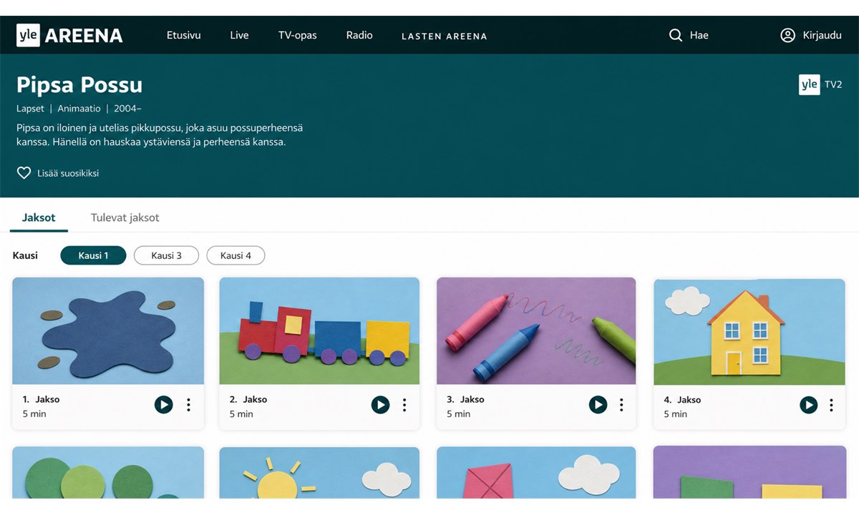
Task: Open the Live navigation item
Action: pos(239,35)
